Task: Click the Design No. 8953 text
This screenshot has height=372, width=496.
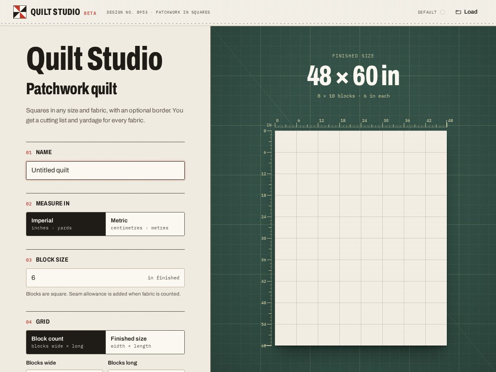Action: pyautogui.click(x=158, y=12)
